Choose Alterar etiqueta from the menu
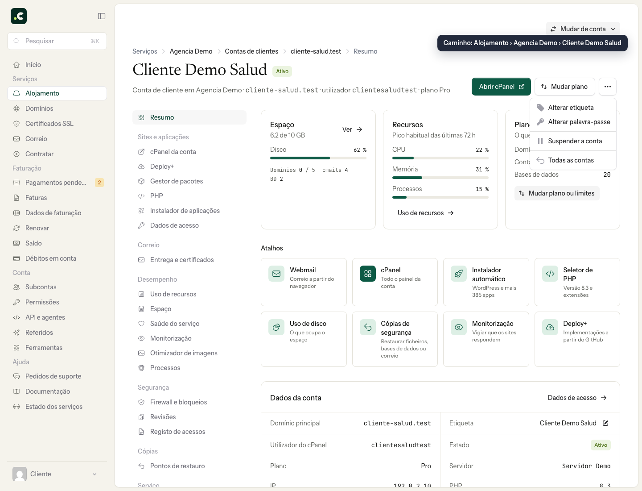This screenshot has height=491, width=642. click(x=573, y=108)
